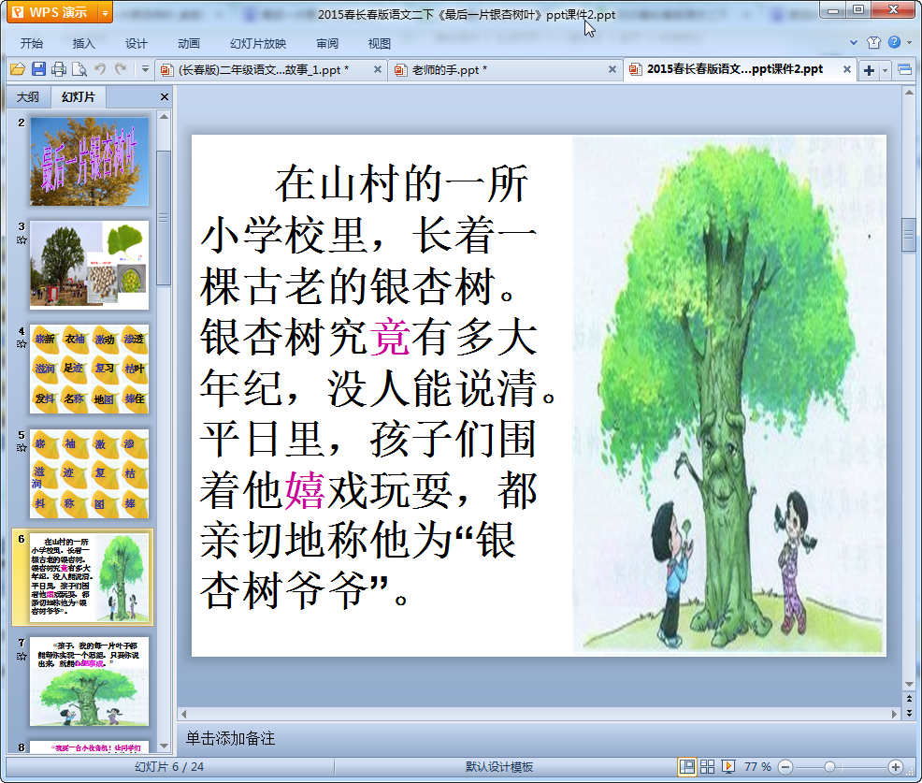Save the presentation with floppy disk icon
This screenshot has height=783, width=922.
39,69
